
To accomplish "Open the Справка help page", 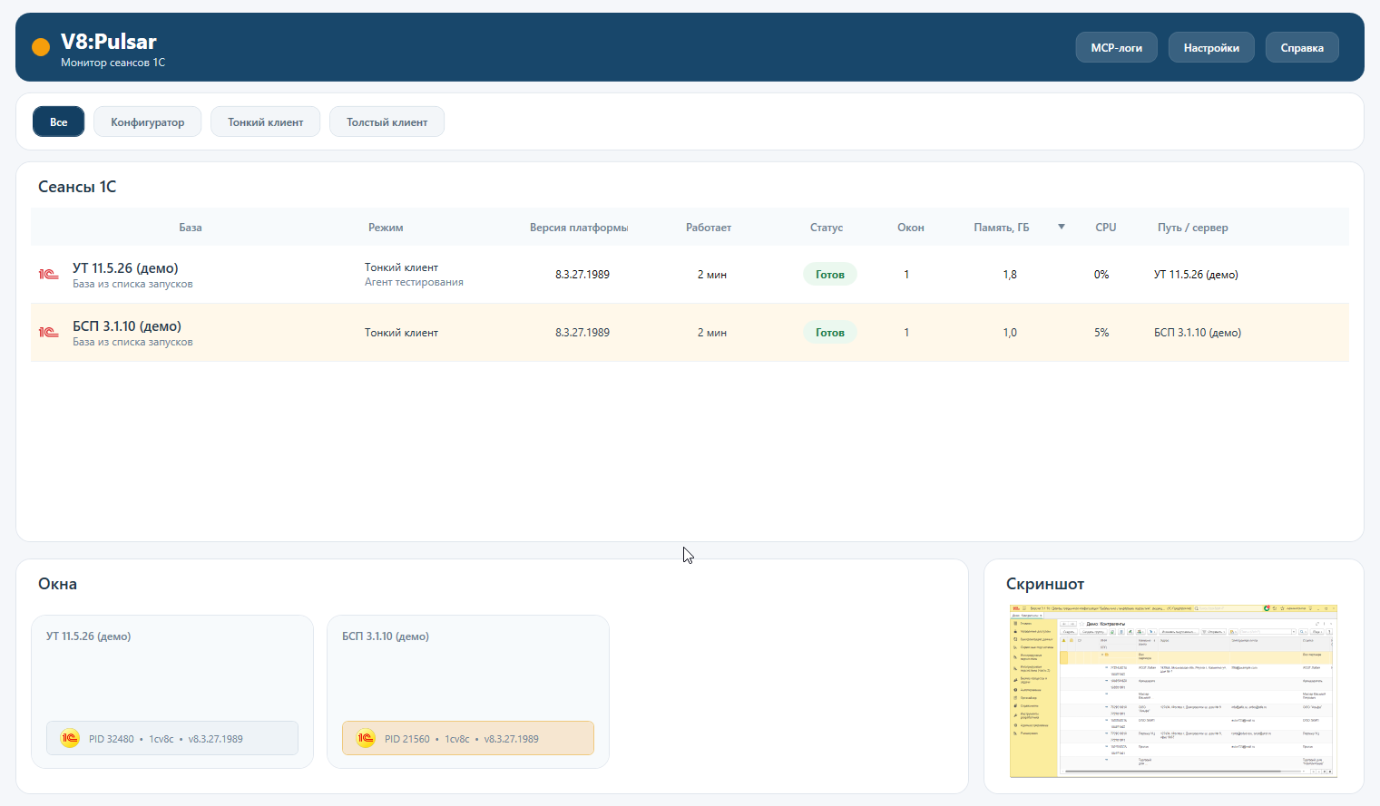I will [x=1302, y=47].
